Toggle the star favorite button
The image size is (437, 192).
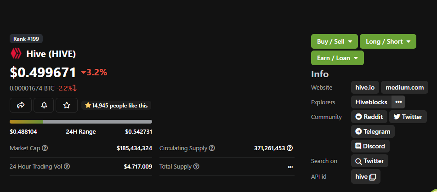pyautogui.click(x=67, y=105)
